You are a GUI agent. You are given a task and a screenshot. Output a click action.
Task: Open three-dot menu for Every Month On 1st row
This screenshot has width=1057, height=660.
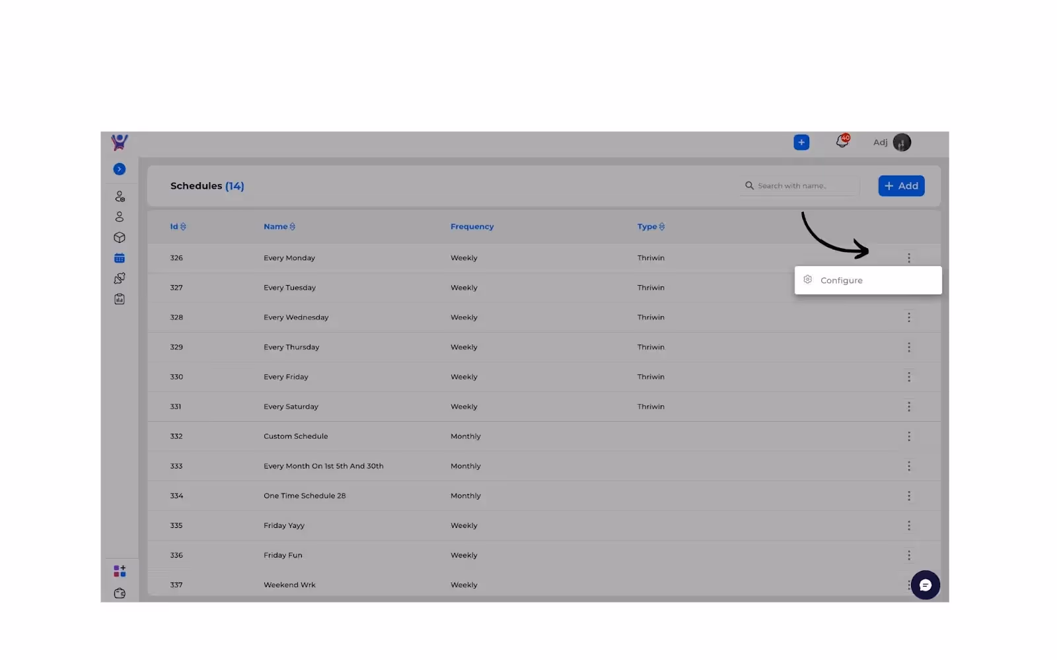coord(909,466)
